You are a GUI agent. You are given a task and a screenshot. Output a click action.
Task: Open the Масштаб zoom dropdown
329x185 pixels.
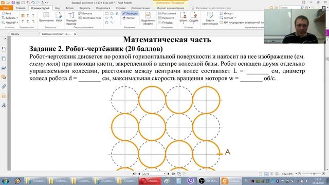pos(10,23)
